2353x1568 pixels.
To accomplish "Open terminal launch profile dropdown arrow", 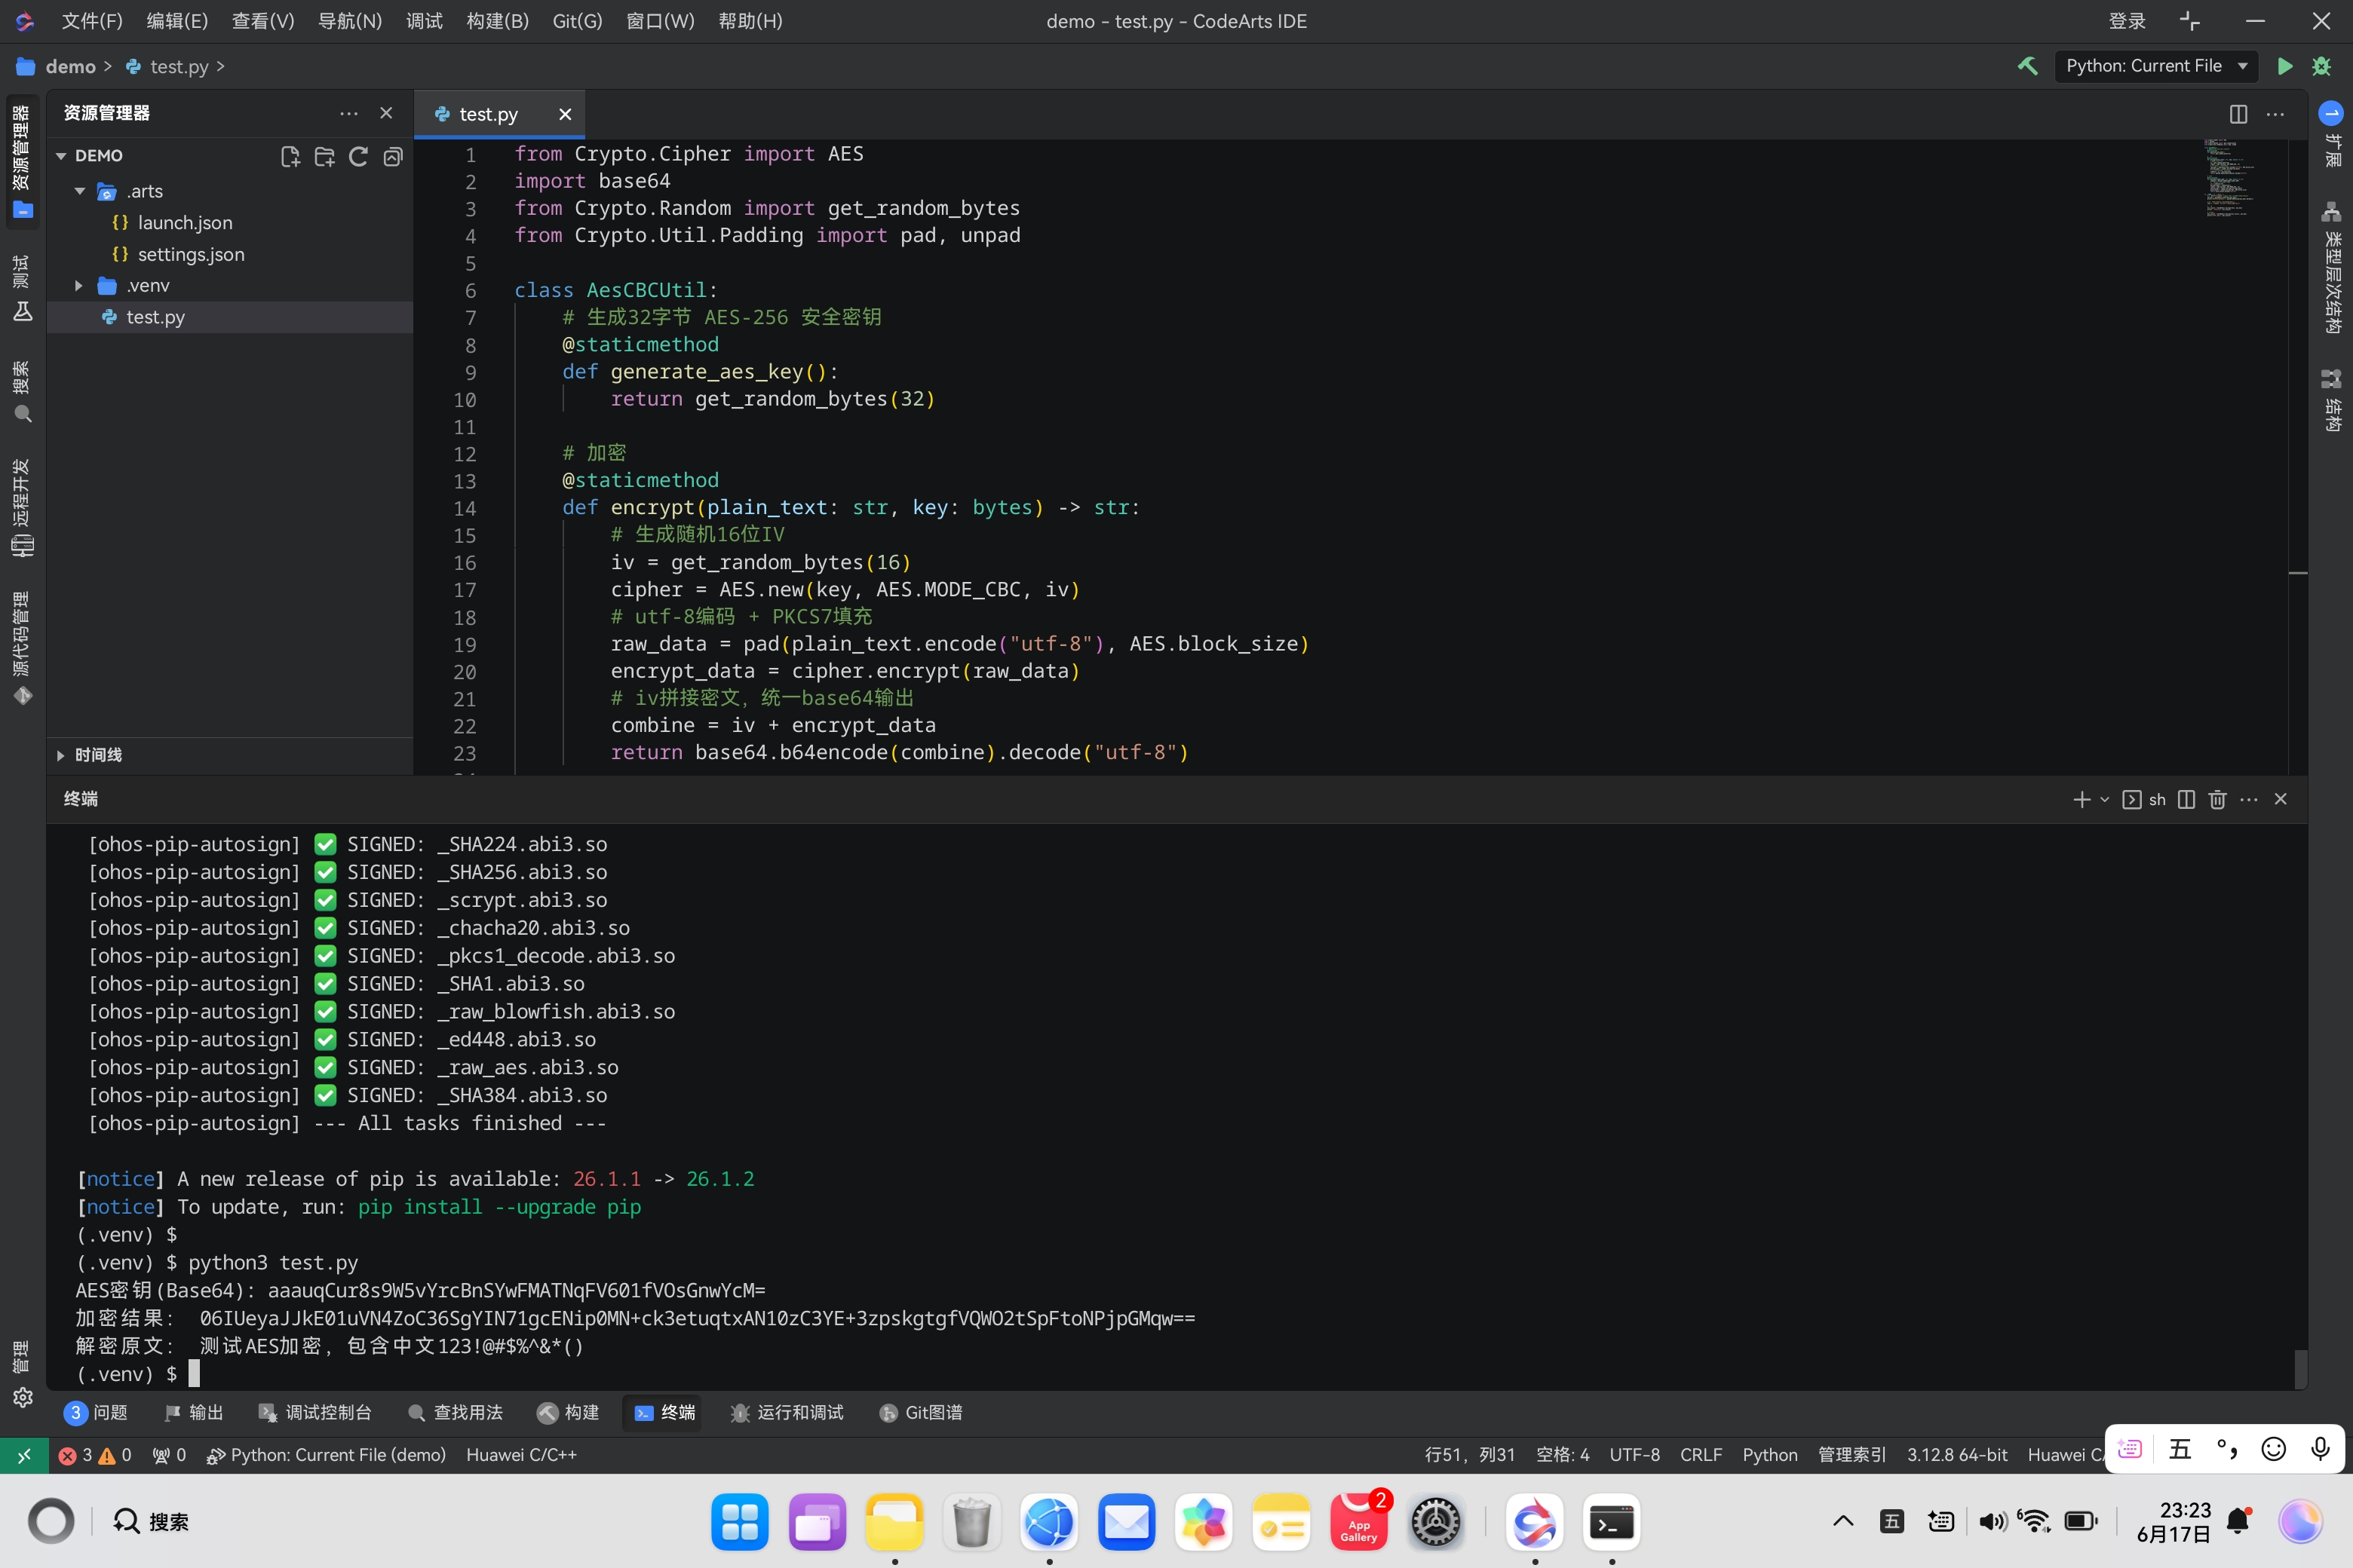I will [x=2105, y=799].
